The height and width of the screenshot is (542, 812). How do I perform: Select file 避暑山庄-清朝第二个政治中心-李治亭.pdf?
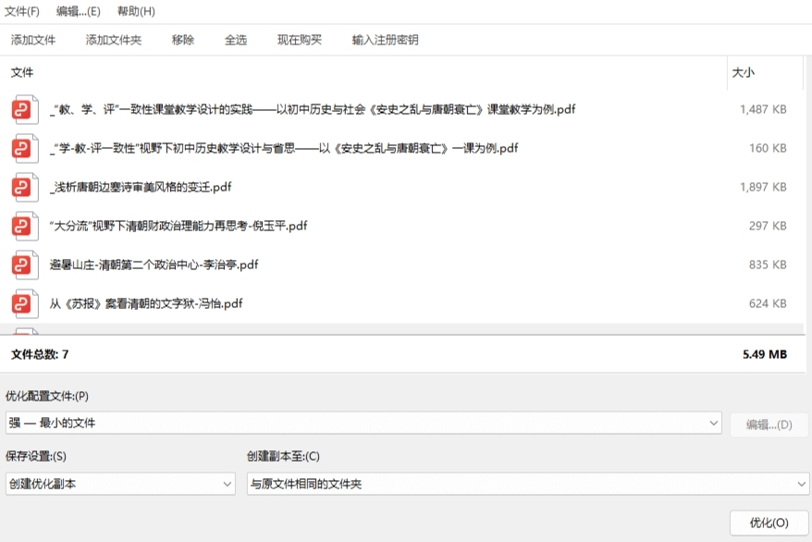[154, 265]
